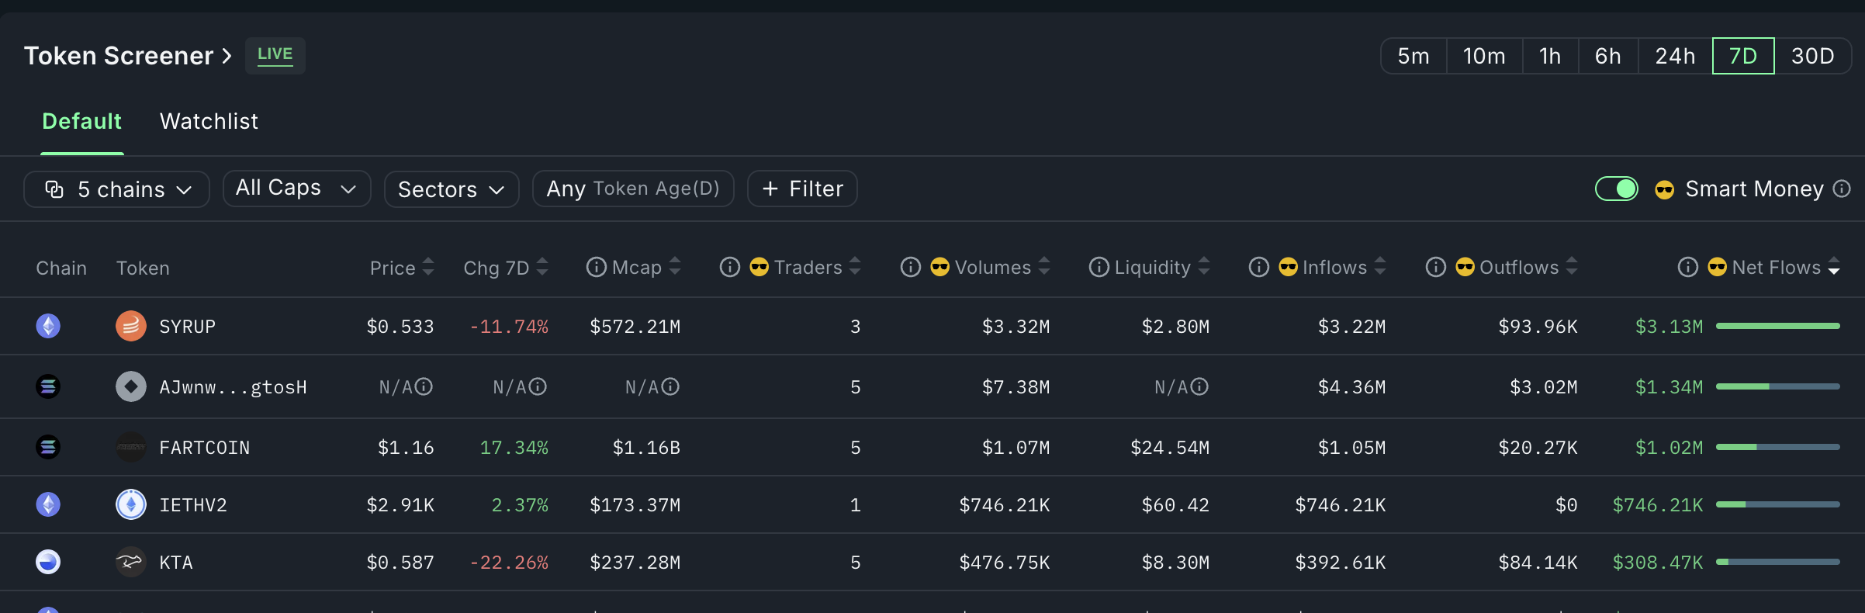
Task: Add a new filter with + Filter
Action: (802, 189)
